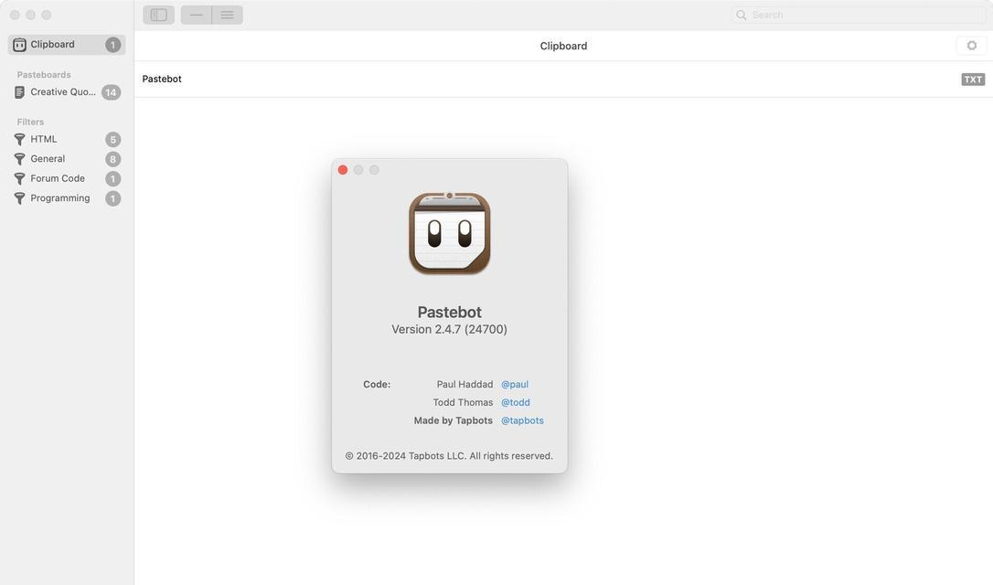The height and width of the screenshot is (585, 993).
Task: Click the Version 2.4.7 (24700) text
Action: [449, 329]
